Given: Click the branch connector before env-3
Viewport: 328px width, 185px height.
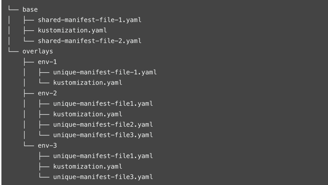Looking at the screenshot, I should coord(29,144).
